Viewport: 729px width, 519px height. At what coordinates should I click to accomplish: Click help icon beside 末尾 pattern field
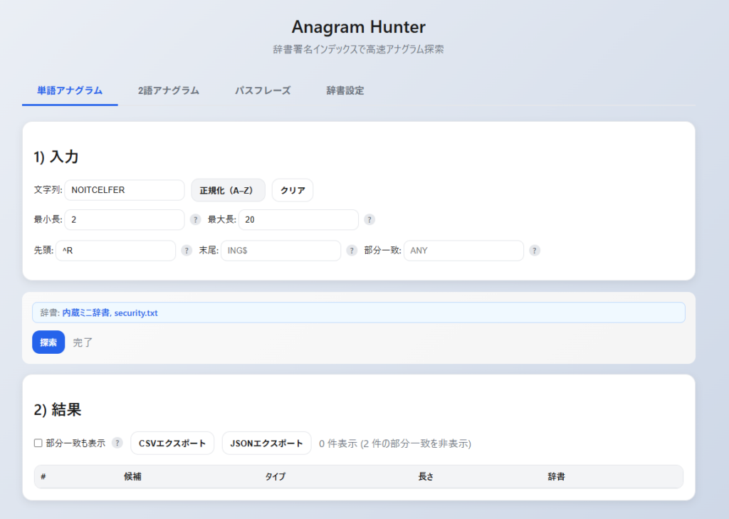tap(352, 251)
